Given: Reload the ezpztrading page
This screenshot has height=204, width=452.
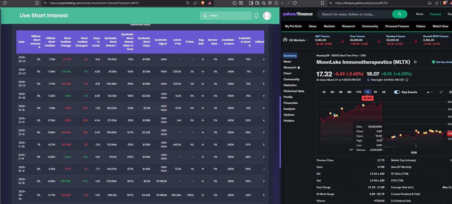Looking at the screenshot, I should click(x=5, y=3).
